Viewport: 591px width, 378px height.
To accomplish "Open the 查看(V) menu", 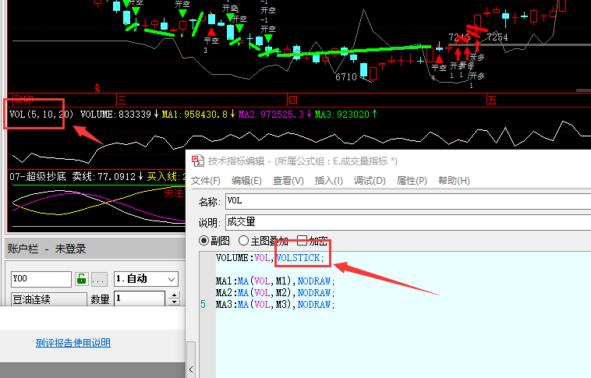I will click(x=288, y=181).
